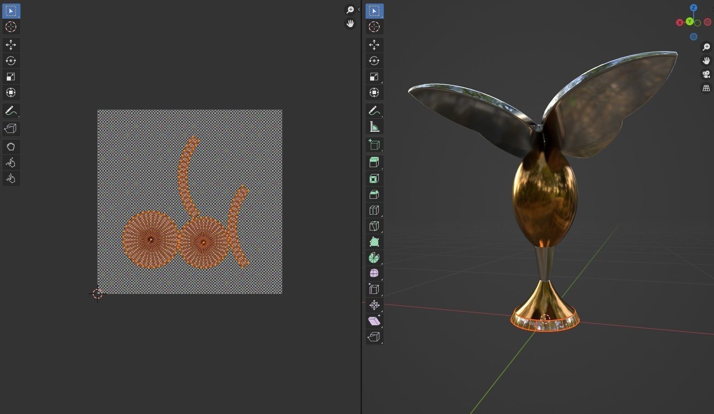Snap view to the Z axis gizmo
This screenshot has width=714, height=414.
pyautogui.click(x=694, y=8)
